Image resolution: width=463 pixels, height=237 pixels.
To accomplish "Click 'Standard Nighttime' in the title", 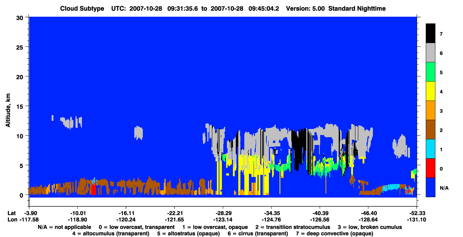I will point(357,8).
